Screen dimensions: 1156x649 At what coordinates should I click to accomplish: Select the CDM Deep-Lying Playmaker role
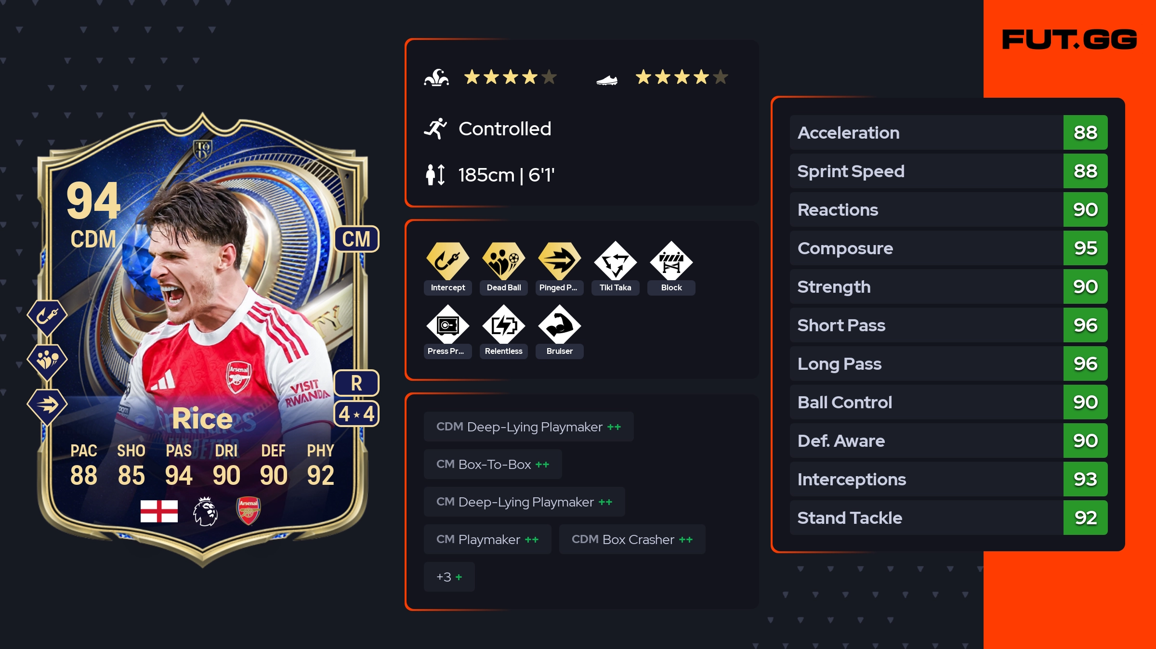528,427
